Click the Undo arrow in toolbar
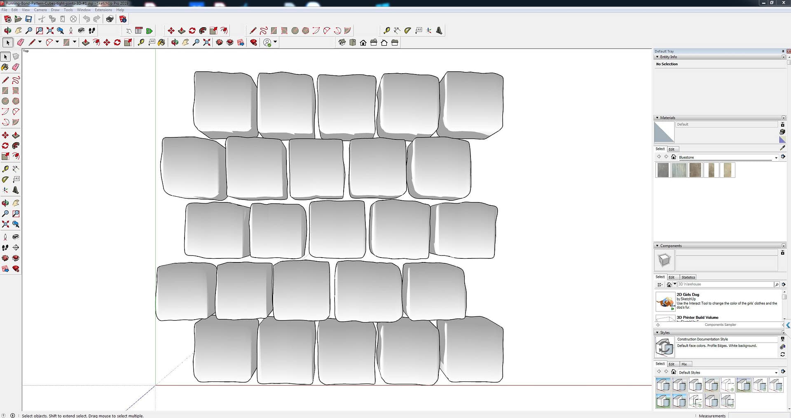 click(86, 19)
